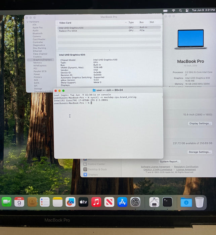Image resolution: width=216 pixels, height=235 pixels.
Task: Select Fibre Channel in hardware sidebar
Action: click(40, 54)
